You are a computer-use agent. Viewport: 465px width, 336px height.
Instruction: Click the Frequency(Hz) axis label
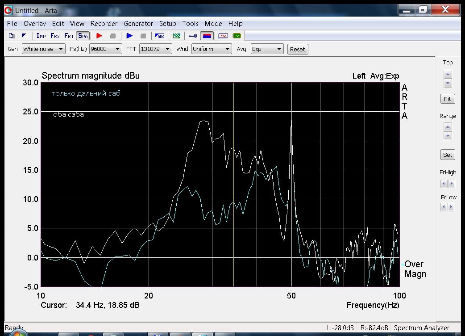coord(373,305)
